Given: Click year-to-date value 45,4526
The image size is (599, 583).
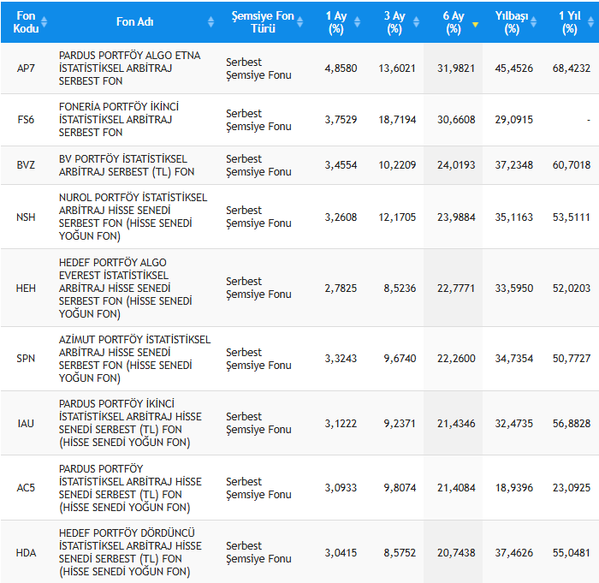Looking at the screenshot, I should [513, 68].
